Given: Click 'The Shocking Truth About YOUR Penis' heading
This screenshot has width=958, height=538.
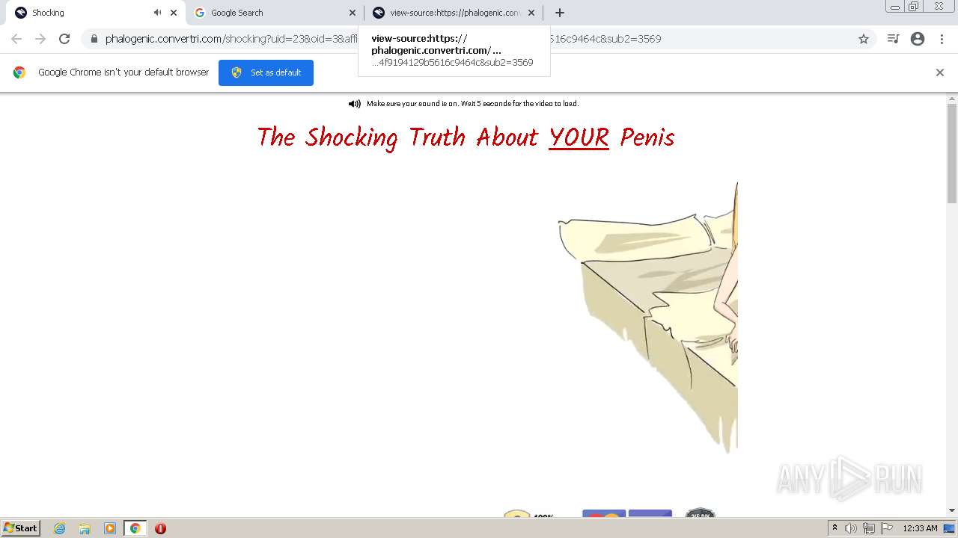Looking at the screenshot, I should pyautogui.click(x=466, y=137).
